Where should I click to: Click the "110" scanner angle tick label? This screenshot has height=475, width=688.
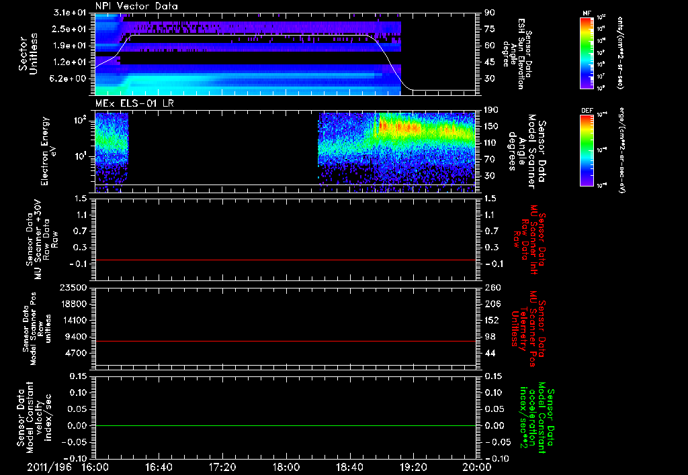pyautogui.click(x=492, y=143)
